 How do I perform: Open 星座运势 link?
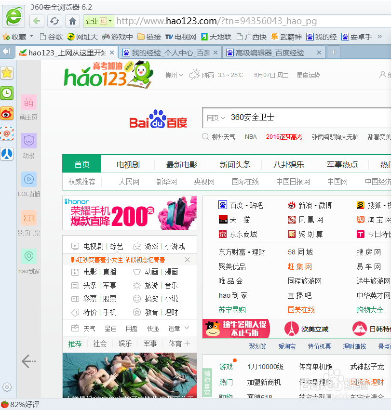pyautogui.click(x=308, y=75)
